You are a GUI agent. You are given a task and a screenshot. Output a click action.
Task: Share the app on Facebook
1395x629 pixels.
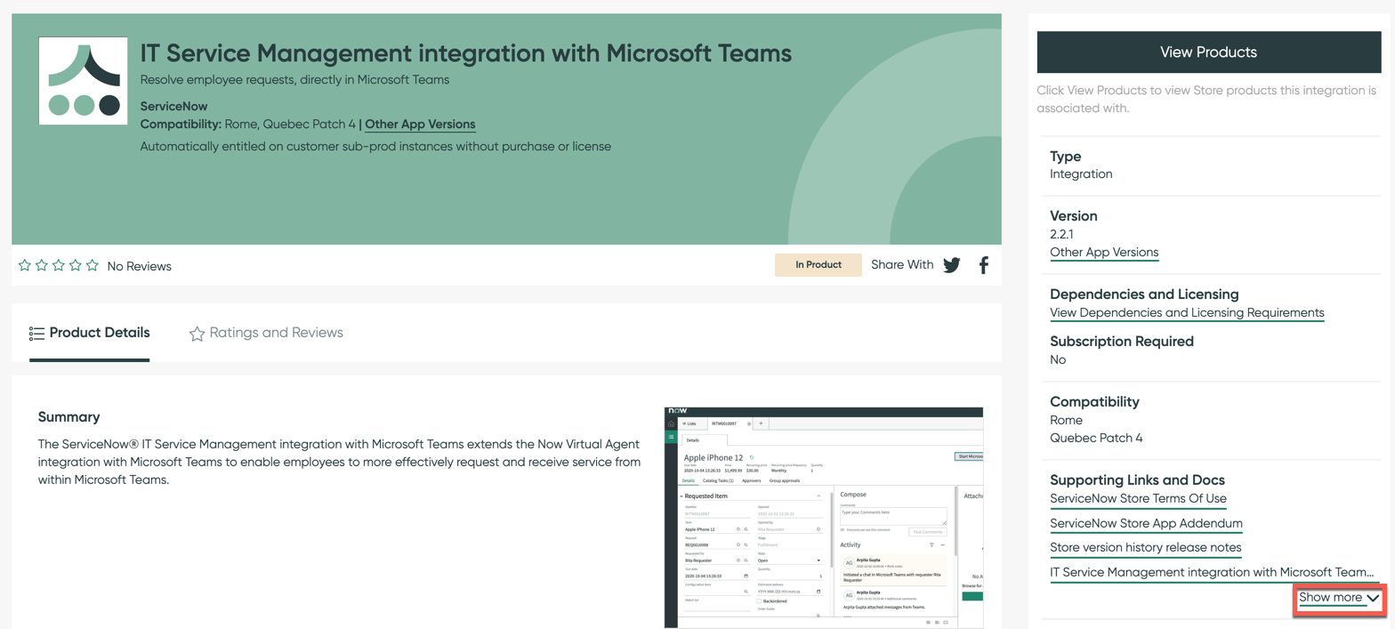point(984,265)
